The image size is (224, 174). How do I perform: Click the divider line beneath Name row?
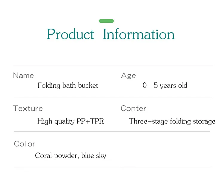[x=113, y=98]
